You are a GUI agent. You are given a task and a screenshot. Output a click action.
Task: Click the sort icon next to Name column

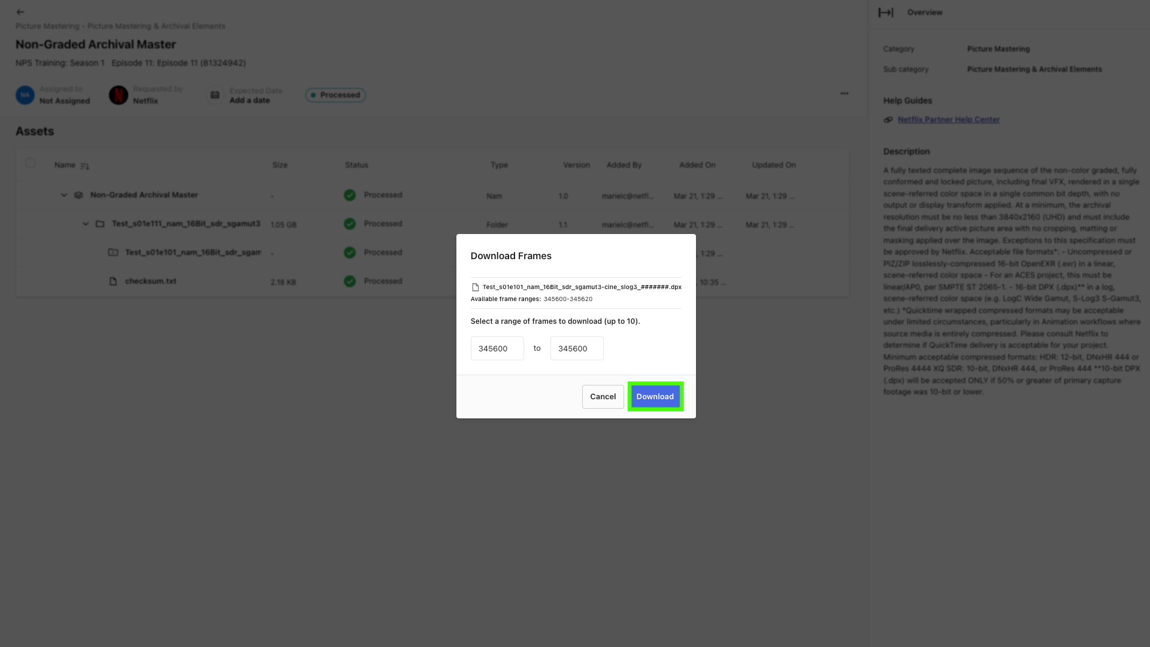point(84,166)
